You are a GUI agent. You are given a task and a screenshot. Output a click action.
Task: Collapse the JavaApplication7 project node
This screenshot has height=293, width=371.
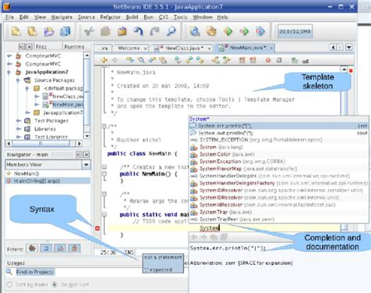tap(9, 72)
